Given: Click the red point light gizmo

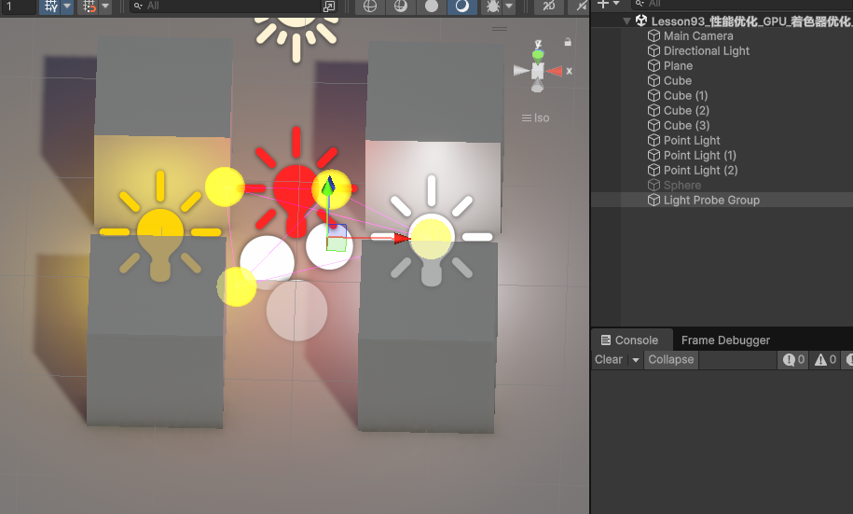Looking at the screenshot, I should (296, 187).
